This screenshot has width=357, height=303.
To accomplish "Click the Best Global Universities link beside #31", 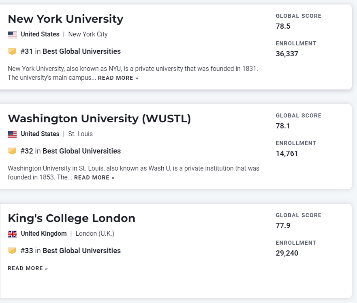I will 81,51.
